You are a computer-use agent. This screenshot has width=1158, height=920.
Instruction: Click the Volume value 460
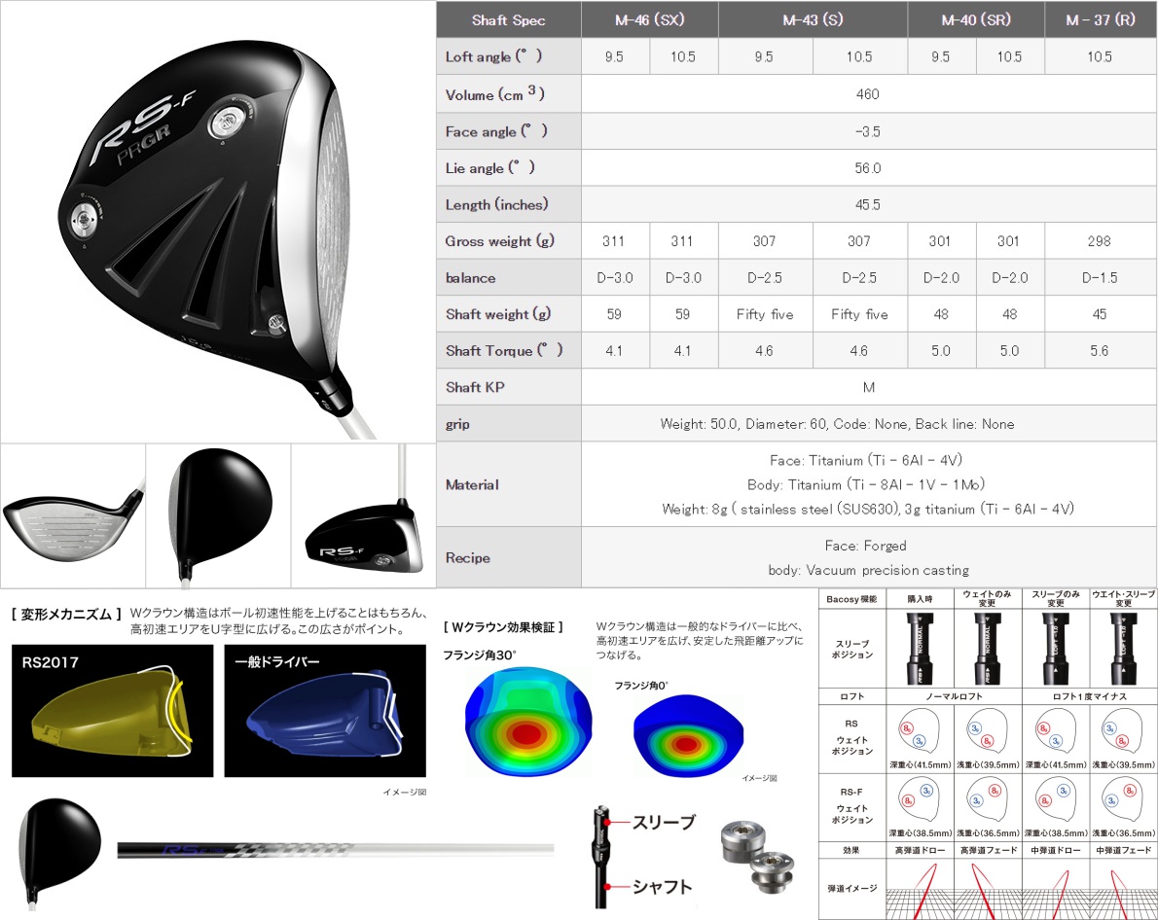pos(868,93)
